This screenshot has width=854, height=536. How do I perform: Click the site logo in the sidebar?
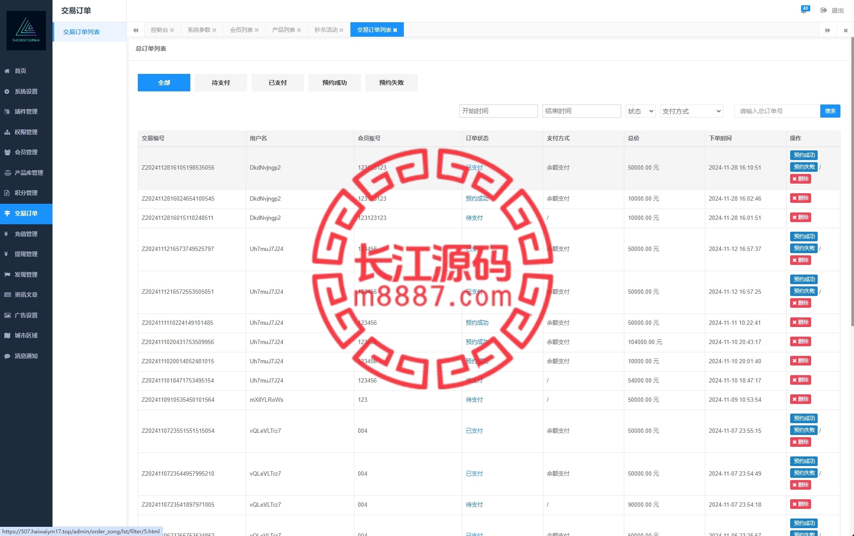[x=26, y=30]
